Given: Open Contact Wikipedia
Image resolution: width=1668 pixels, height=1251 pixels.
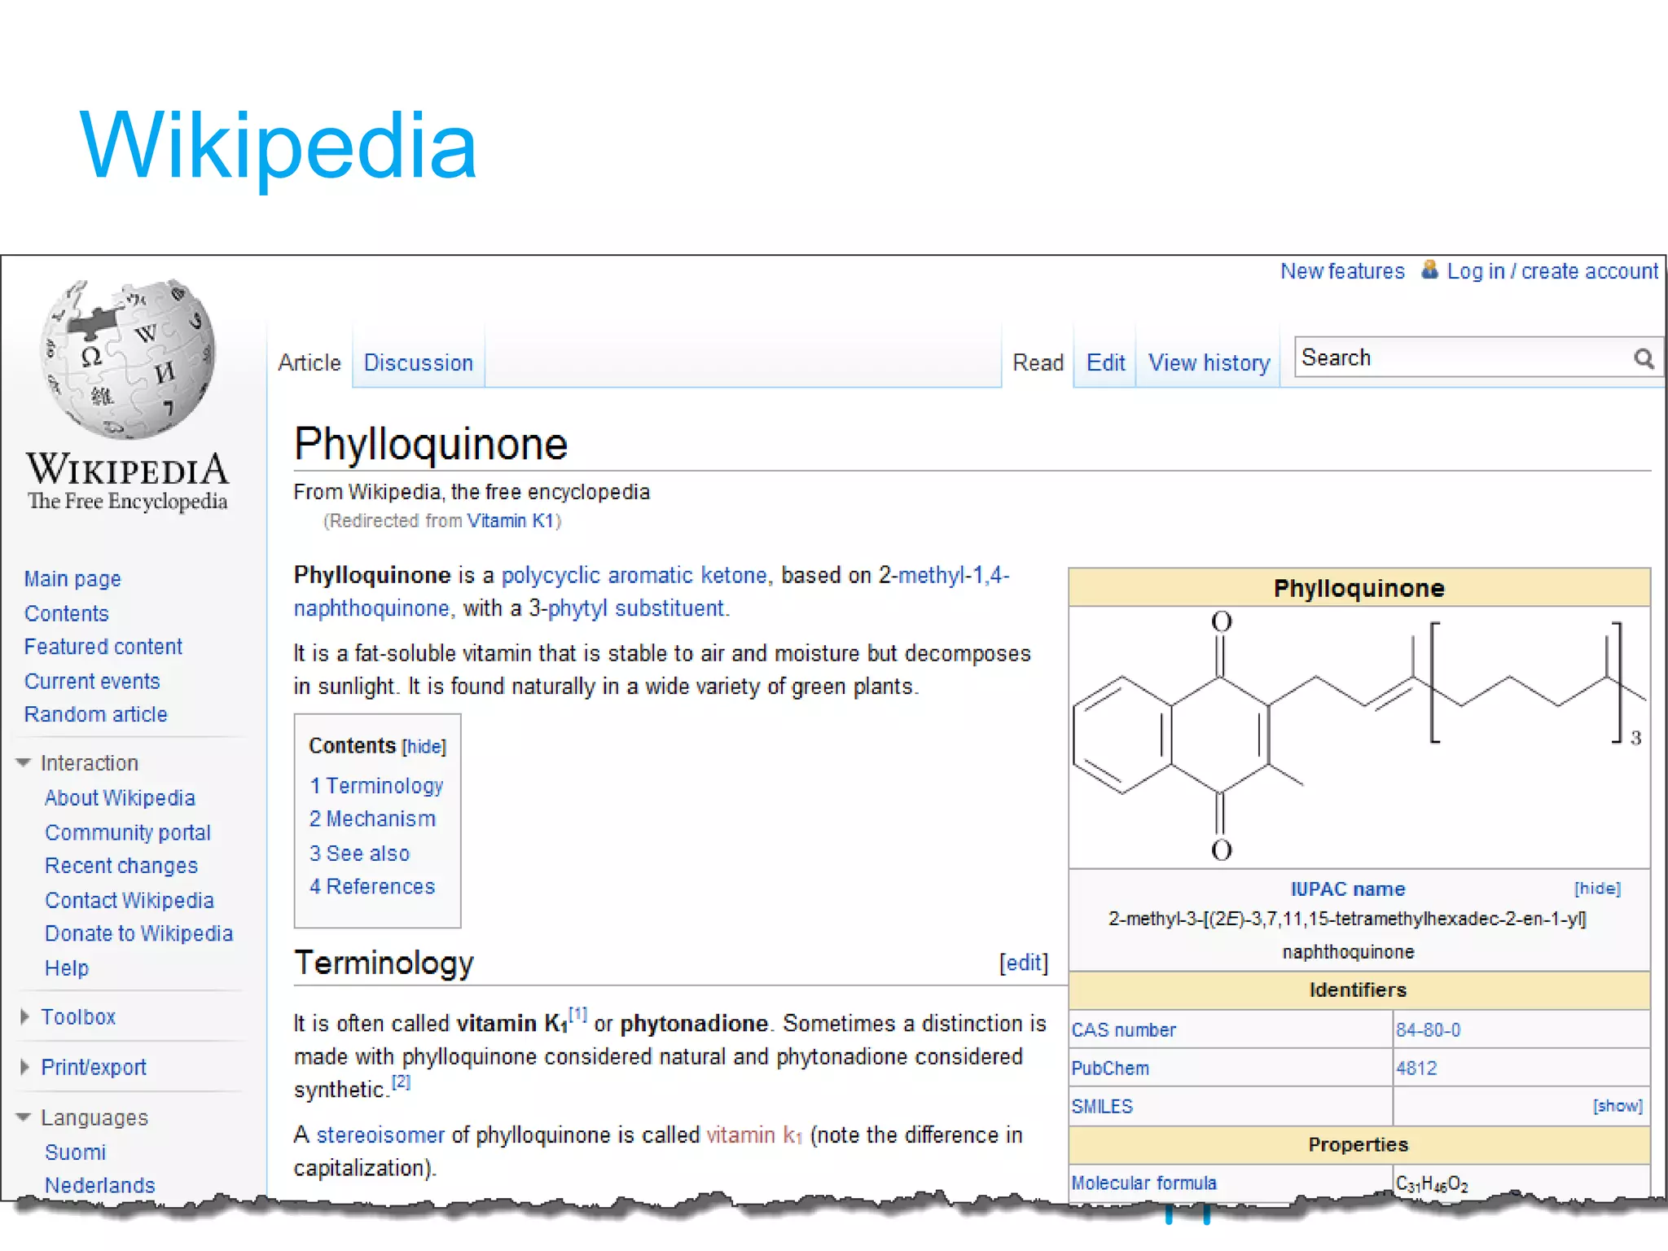Looking at the screenshot, I should [129, 900].
